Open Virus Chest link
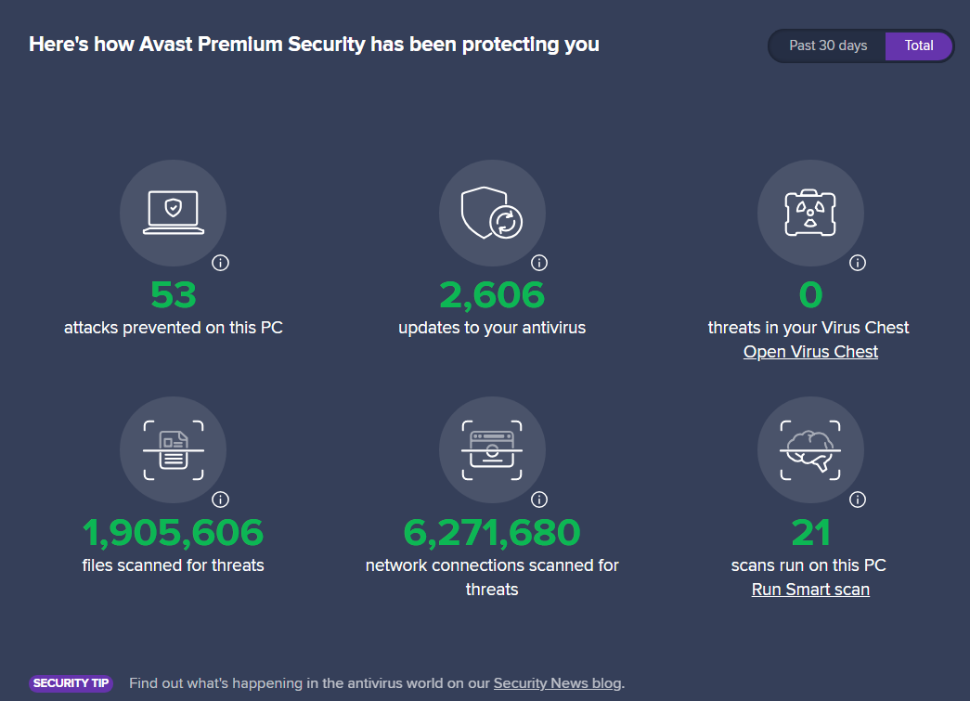 click(x=810, y=352)
